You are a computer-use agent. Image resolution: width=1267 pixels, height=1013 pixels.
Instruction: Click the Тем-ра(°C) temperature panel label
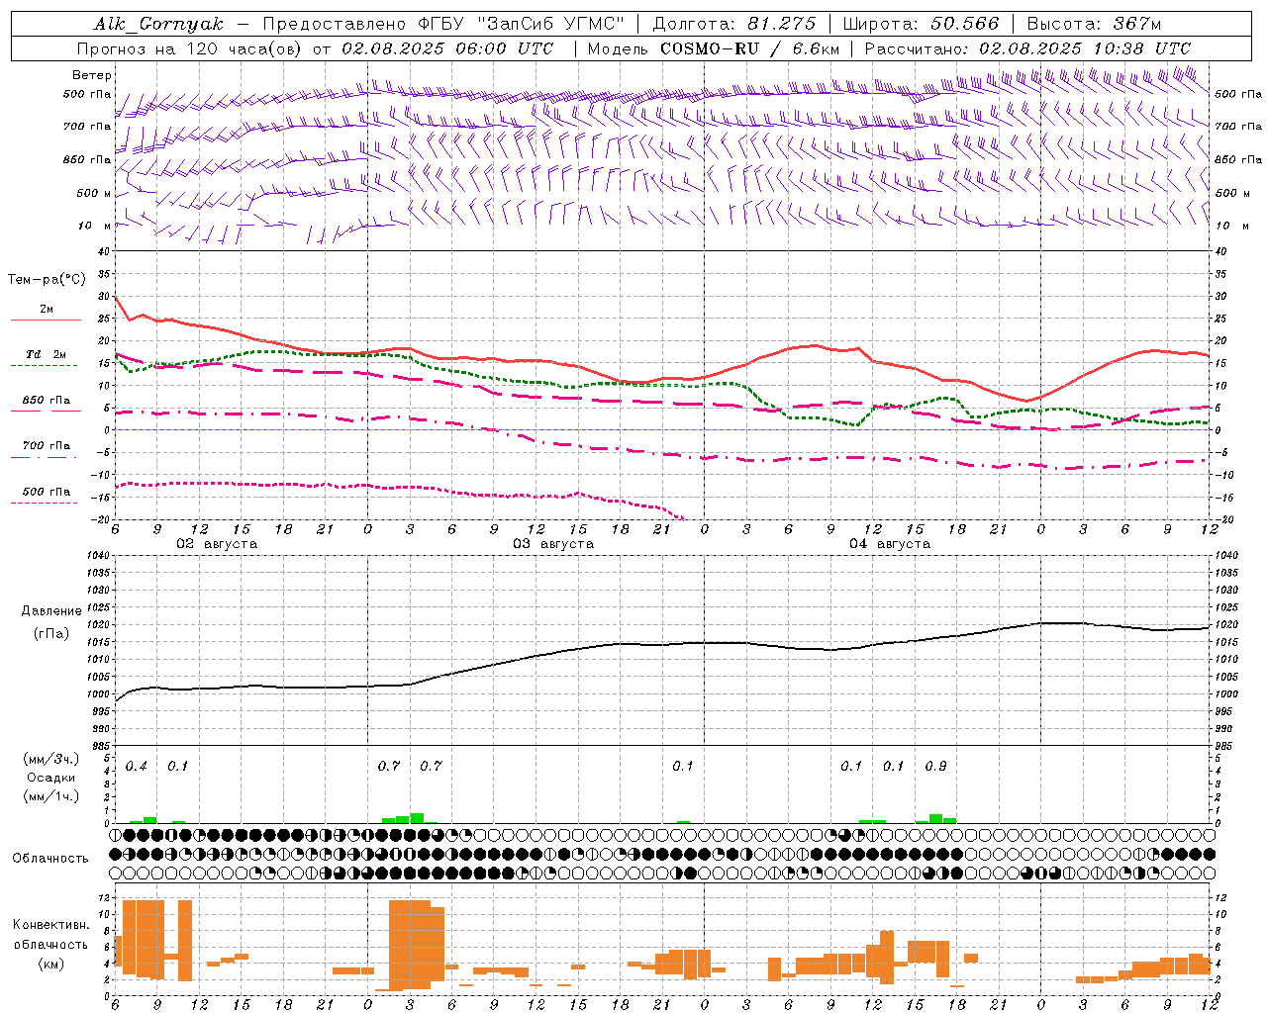47,280
